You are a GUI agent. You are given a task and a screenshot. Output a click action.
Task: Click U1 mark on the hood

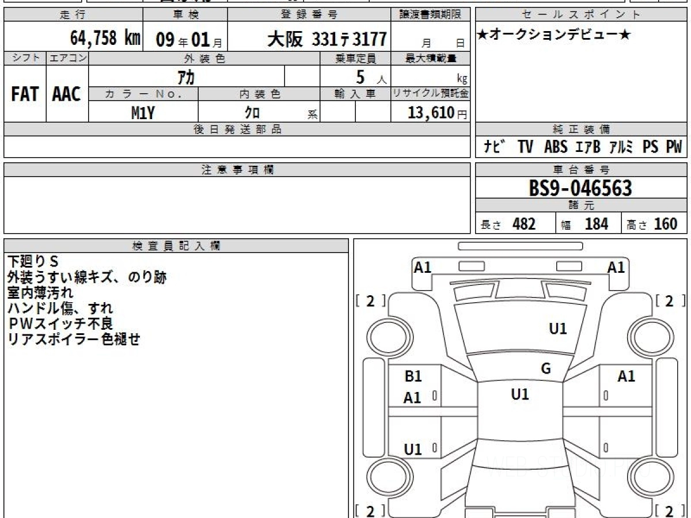pyautogui.click(x=558, y=329)
